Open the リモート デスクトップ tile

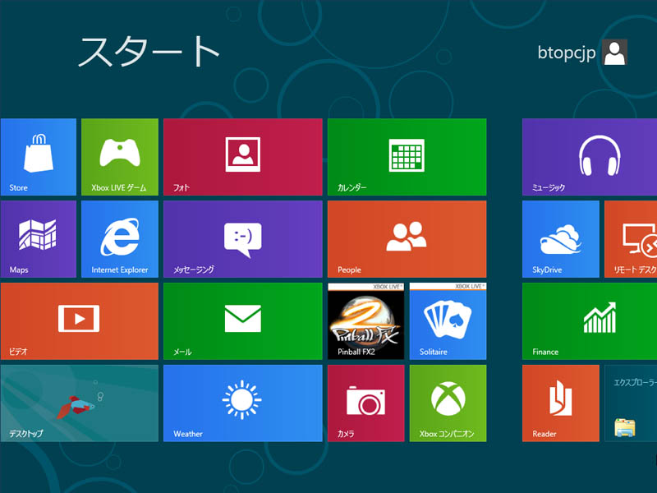pos(631,239)
